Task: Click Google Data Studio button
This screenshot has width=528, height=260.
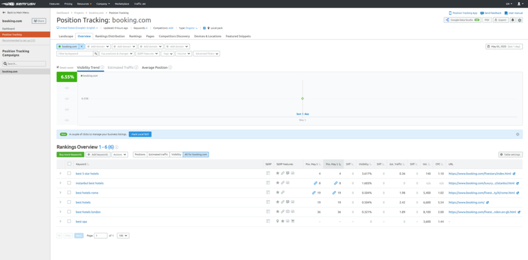Action: point(463,20)
